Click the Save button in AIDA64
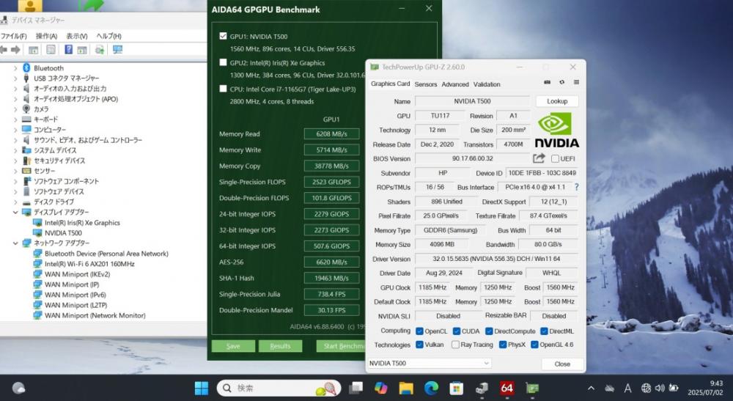733x401 pixels. (233, 346)
